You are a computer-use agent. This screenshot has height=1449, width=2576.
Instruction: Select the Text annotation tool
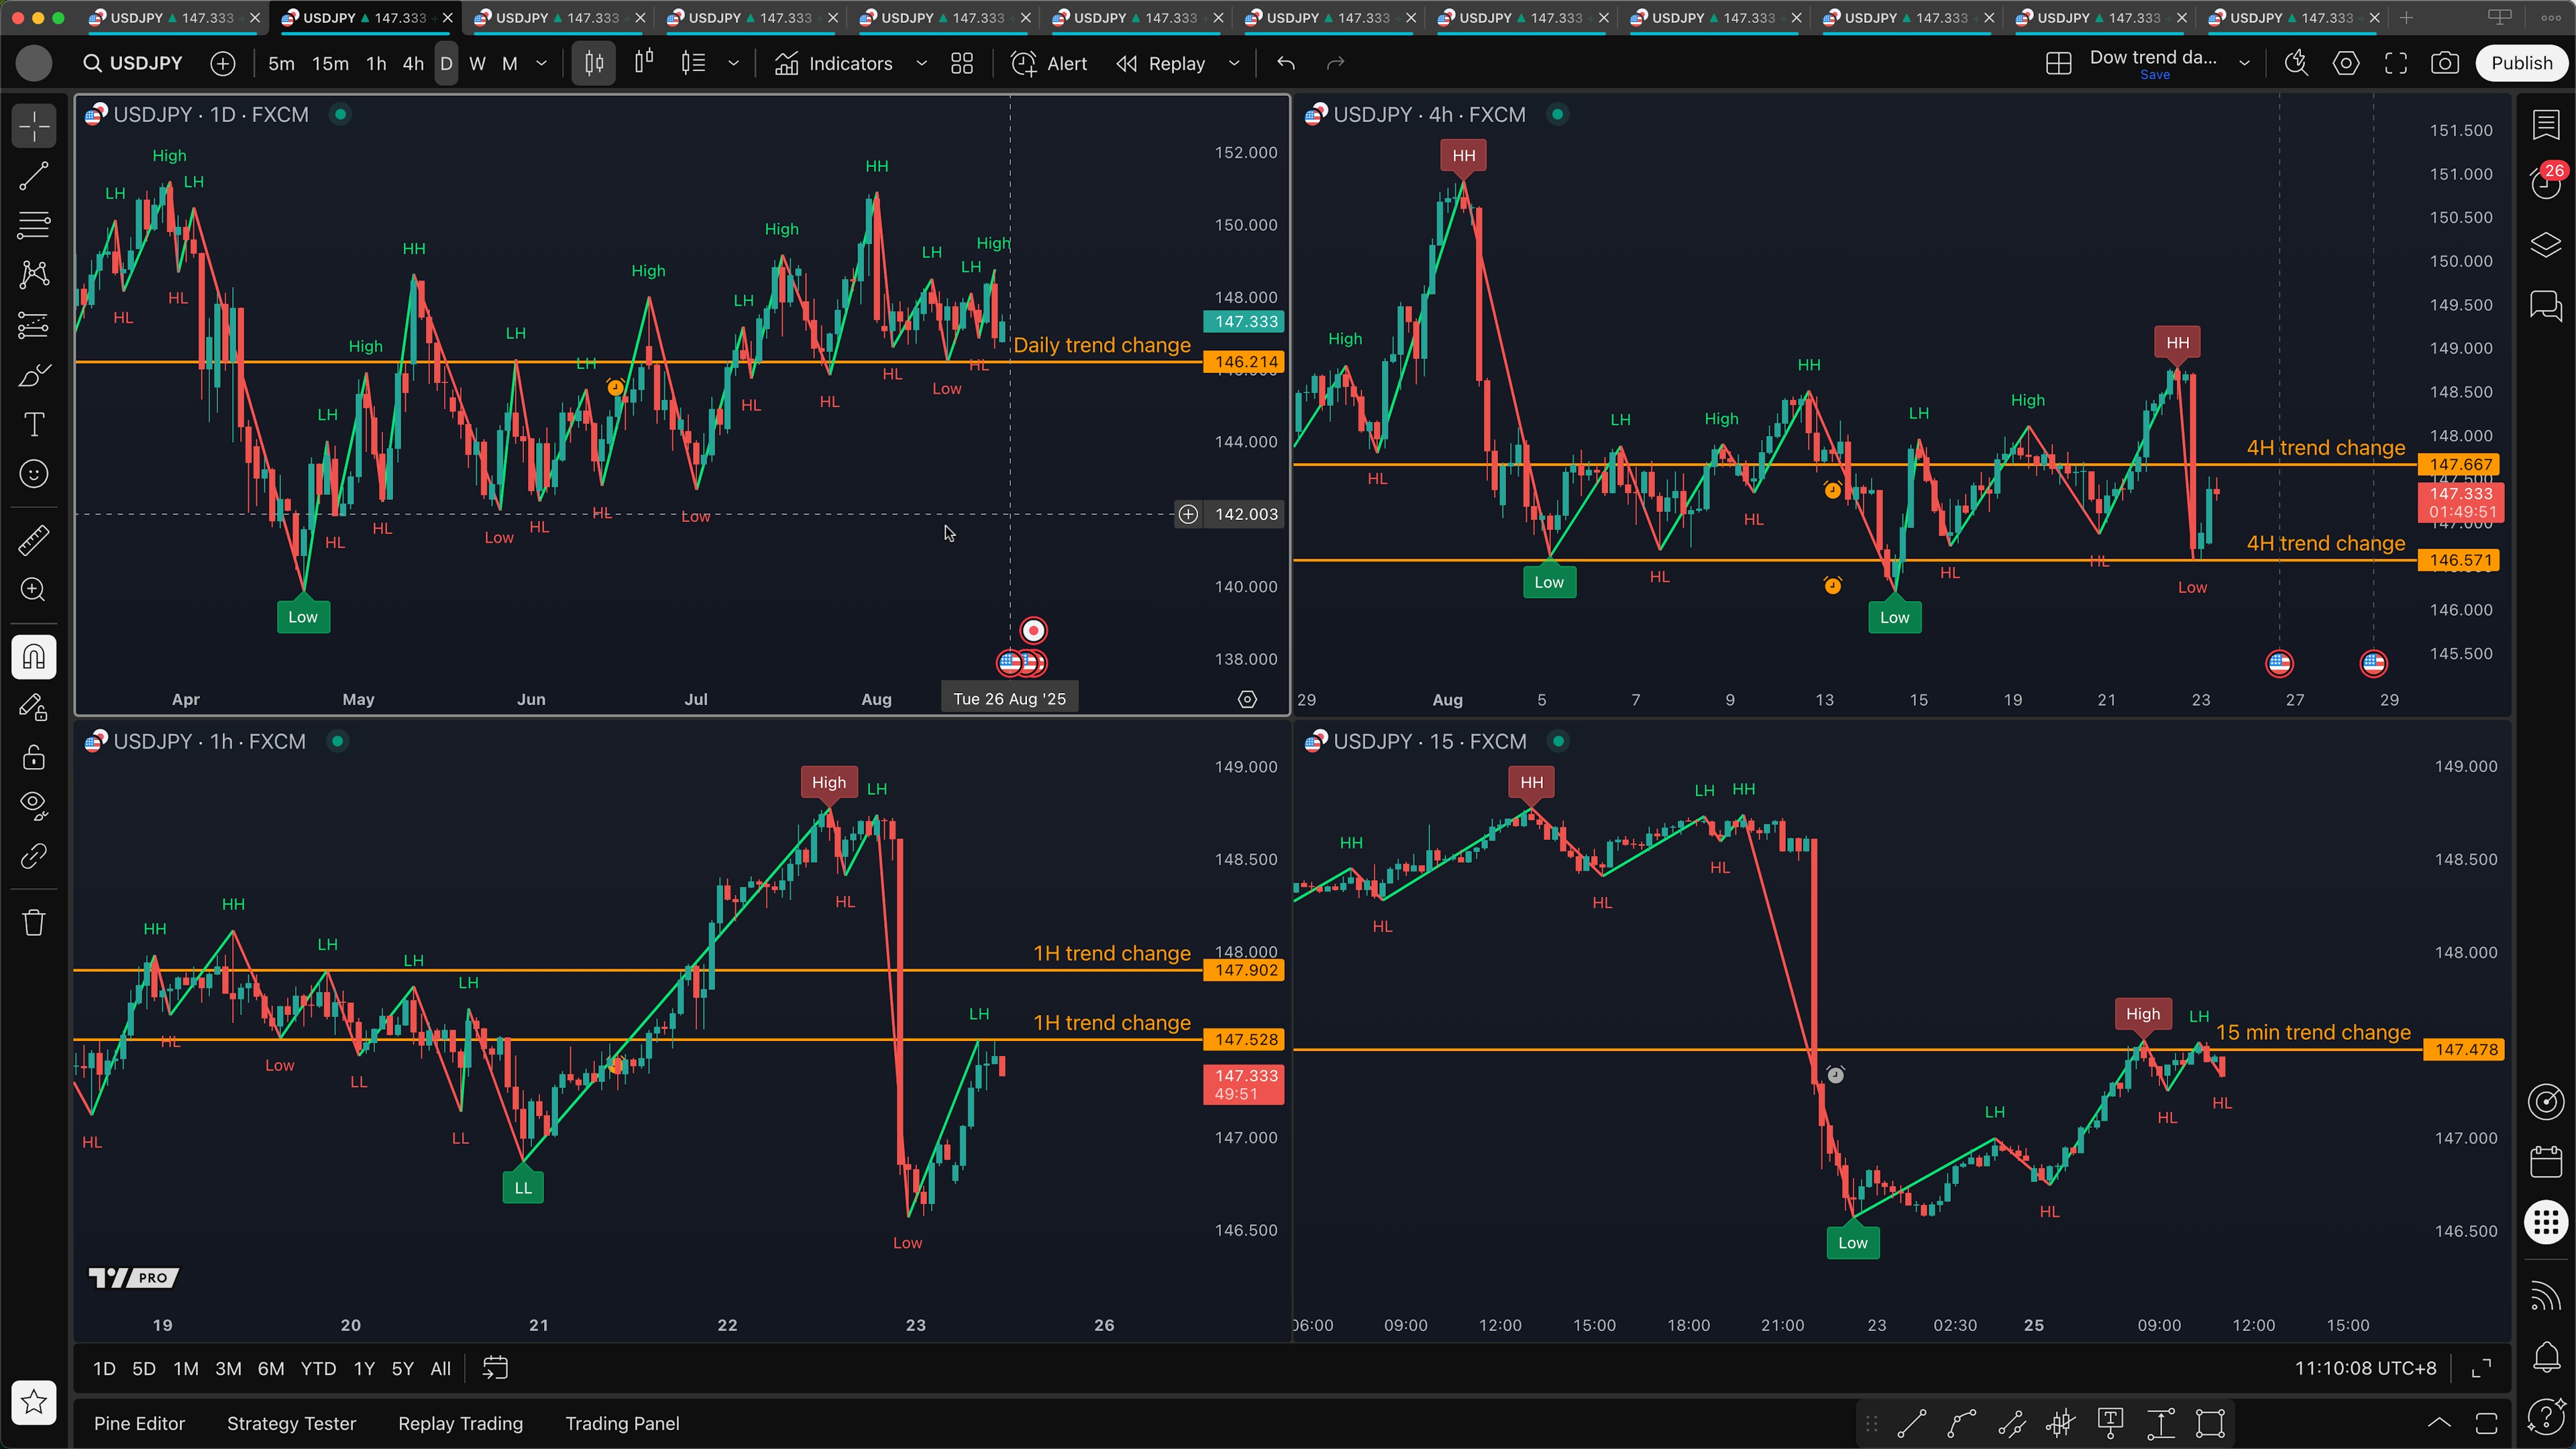coord(34,425)
